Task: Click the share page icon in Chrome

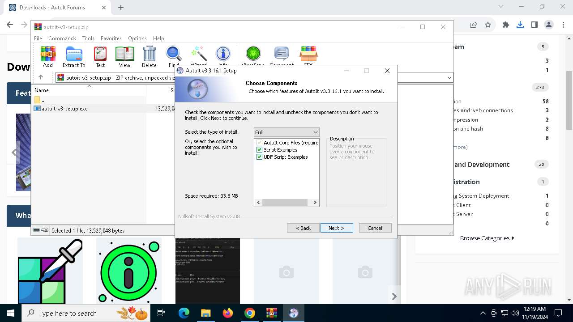Action: (x=474, y=25)
